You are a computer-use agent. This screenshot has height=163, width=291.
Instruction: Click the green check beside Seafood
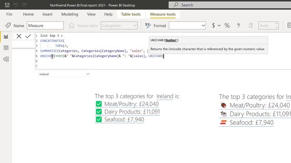click(x=99, y=120)
